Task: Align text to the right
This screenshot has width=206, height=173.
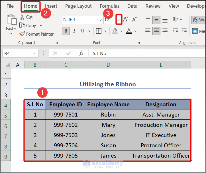Action: (165, 31)
